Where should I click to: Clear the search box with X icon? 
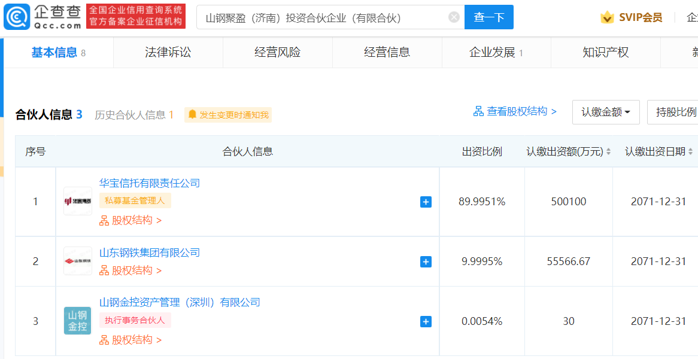(454, 17)
